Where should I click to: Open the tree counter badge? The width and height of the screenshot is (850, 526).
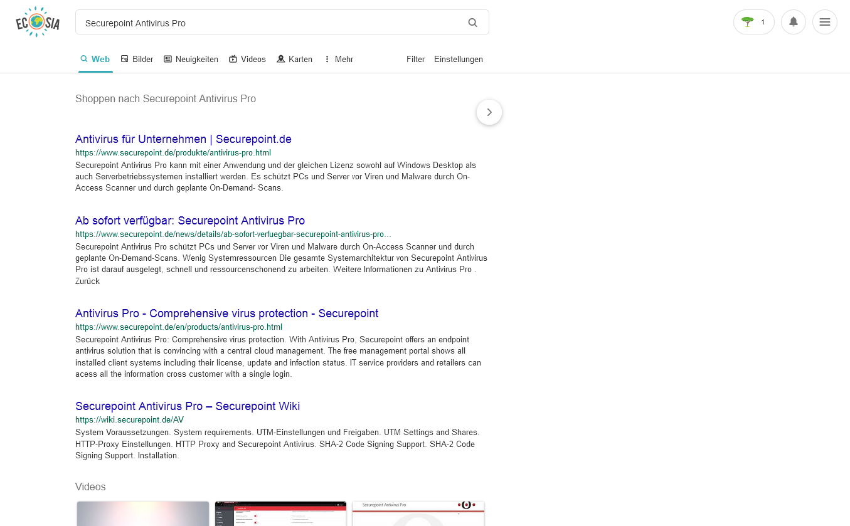pyautogui.click(x=753, y=22)
